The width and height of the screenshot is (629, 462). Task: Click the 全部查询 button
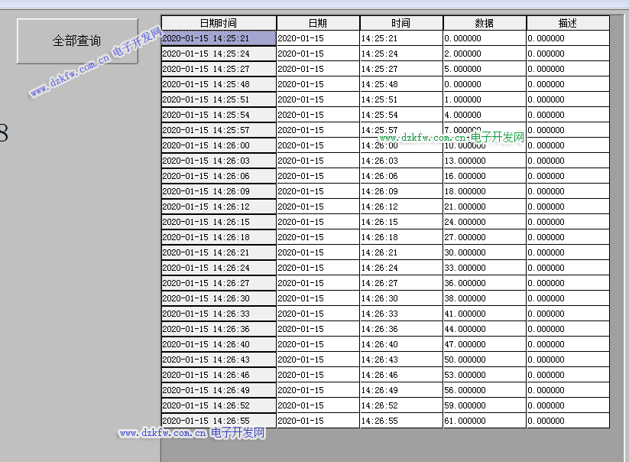click(77, 41)
